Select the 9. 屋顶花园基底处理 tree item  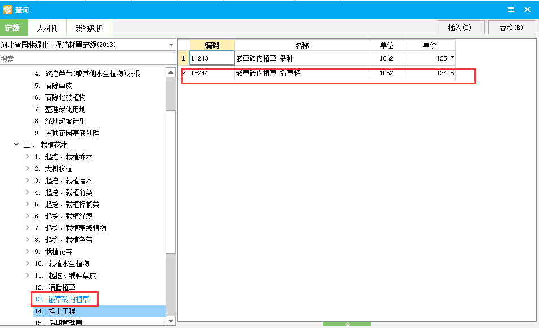click(x=67, y=133)
